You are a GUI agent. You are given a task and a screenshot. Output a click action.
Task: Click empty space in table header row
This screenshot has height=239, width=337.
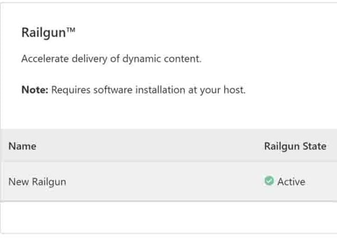click(151, 146)
